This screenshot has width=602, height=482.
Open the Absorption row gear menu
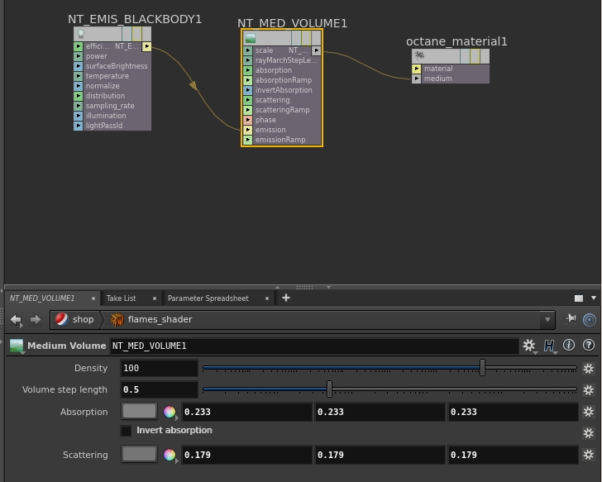click(589, 412)
